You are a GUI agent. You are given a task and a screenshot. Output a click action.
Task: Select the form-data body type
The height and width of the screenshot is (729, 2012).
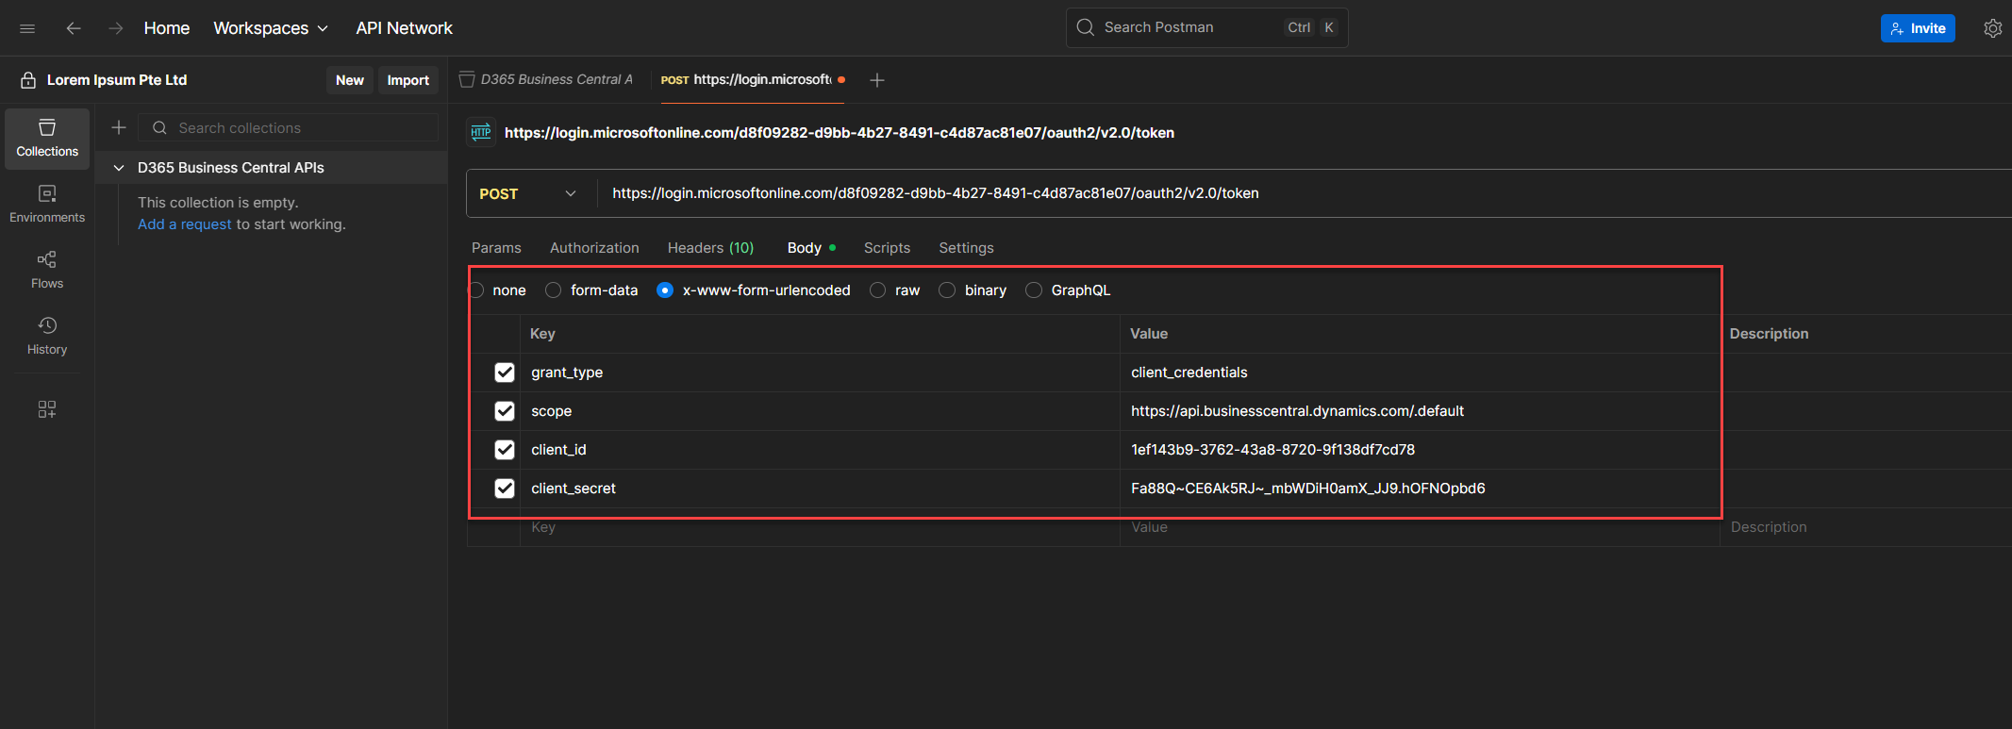554,290
